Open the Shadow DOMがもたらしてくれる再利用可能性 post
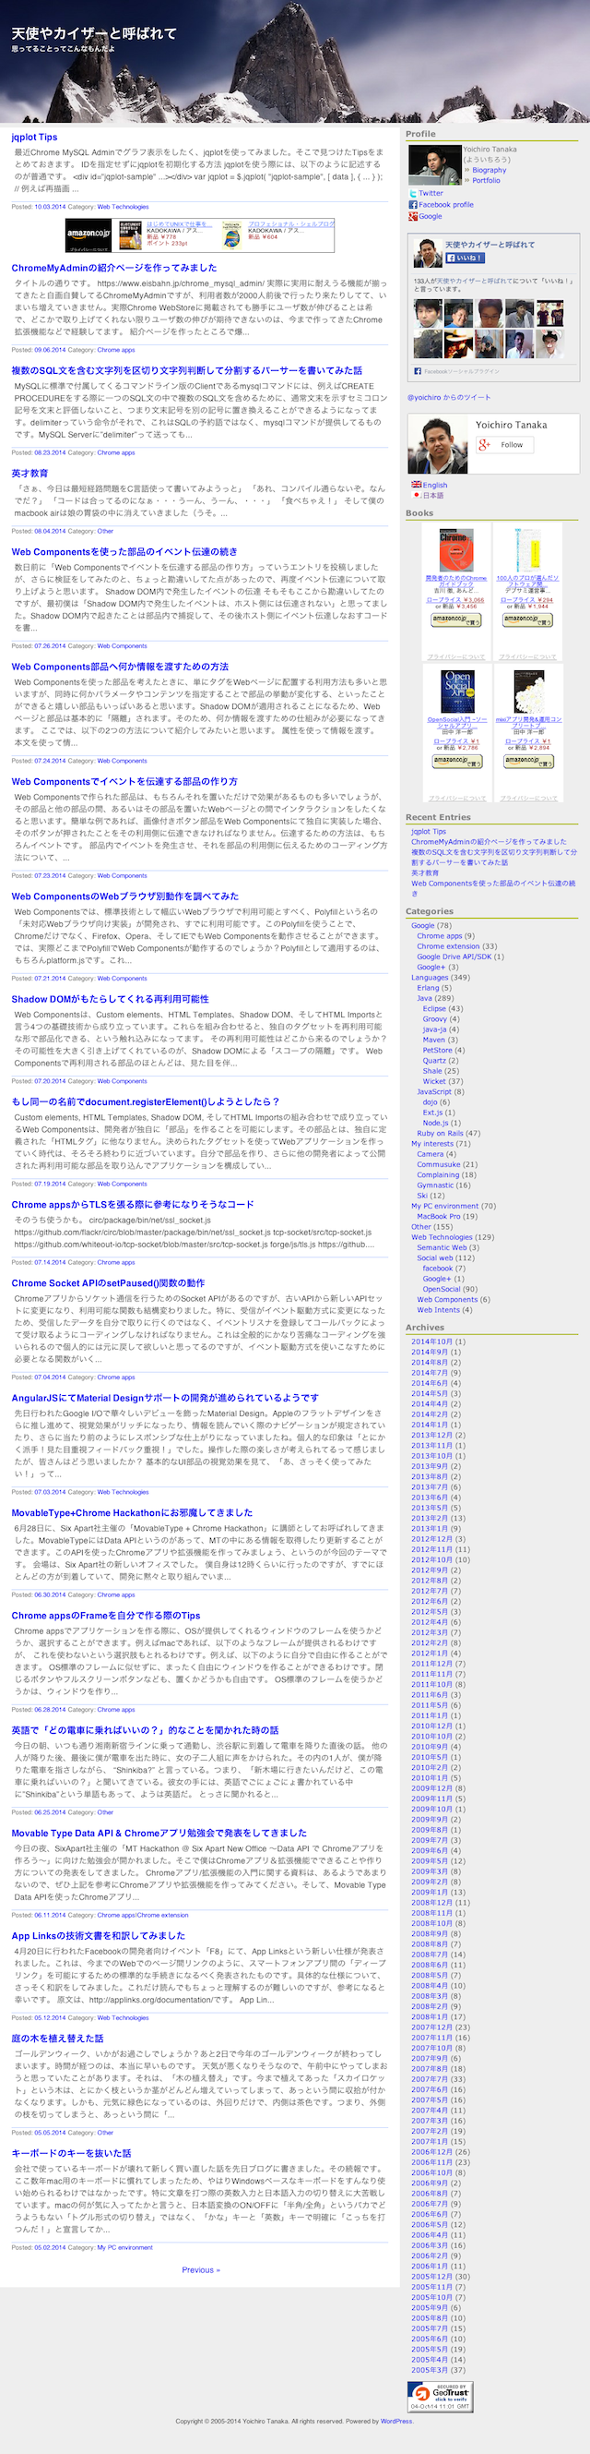The image size is (590, 2454). click(x=111, y=999)
